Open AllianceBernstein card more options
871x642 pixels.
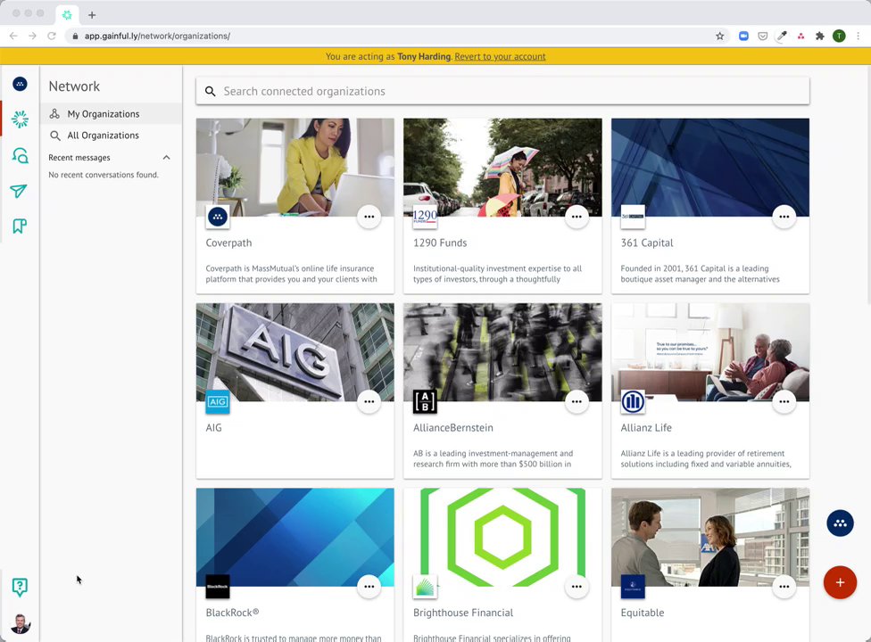point(577,402)
